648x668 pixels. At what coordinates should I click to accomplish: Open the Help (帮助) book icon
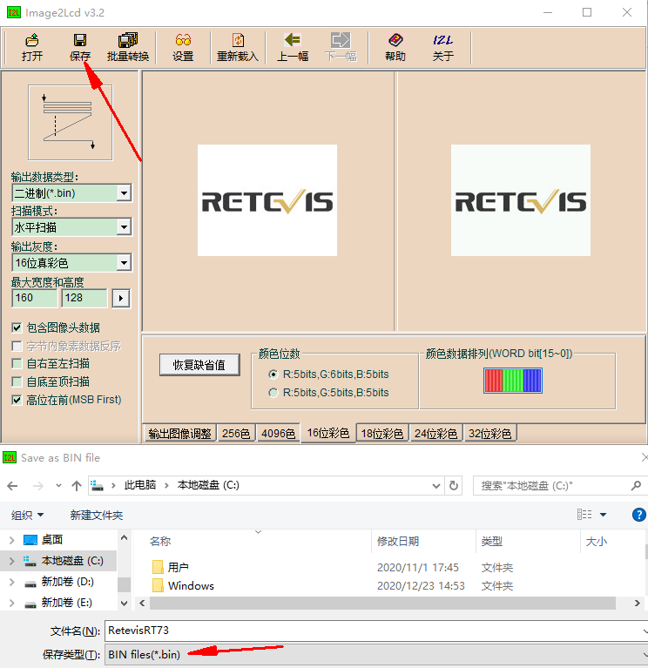coord(395,47)
